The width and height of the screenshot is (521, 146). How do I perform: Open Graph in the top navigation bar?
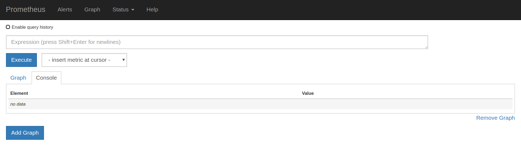pyautogui.click(x=92, y=9)
